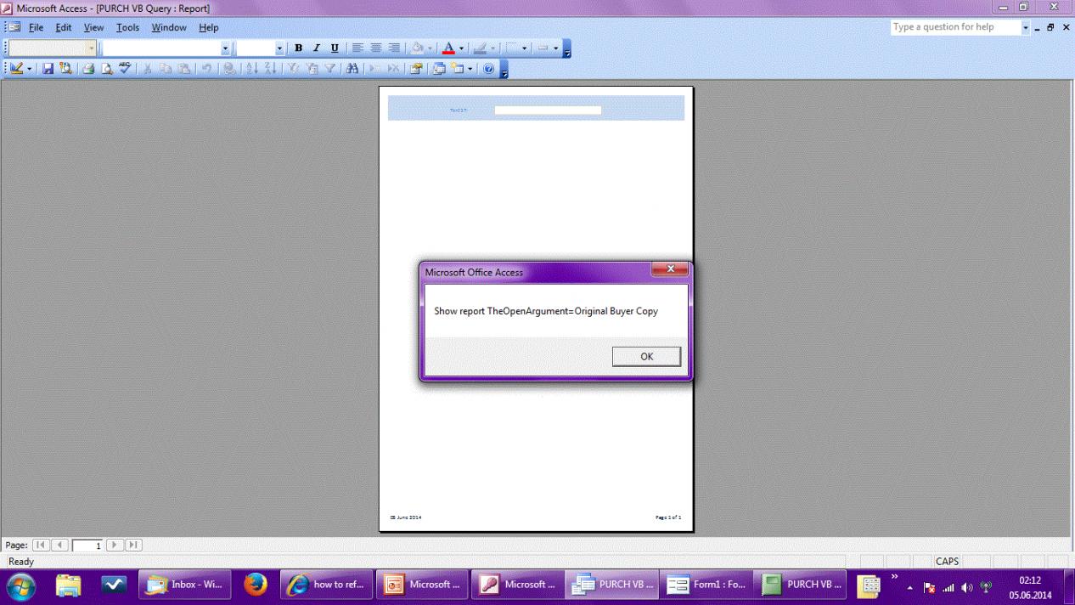Click the Undo icon
Screen dimensions: 1075x605
point(206,69)
